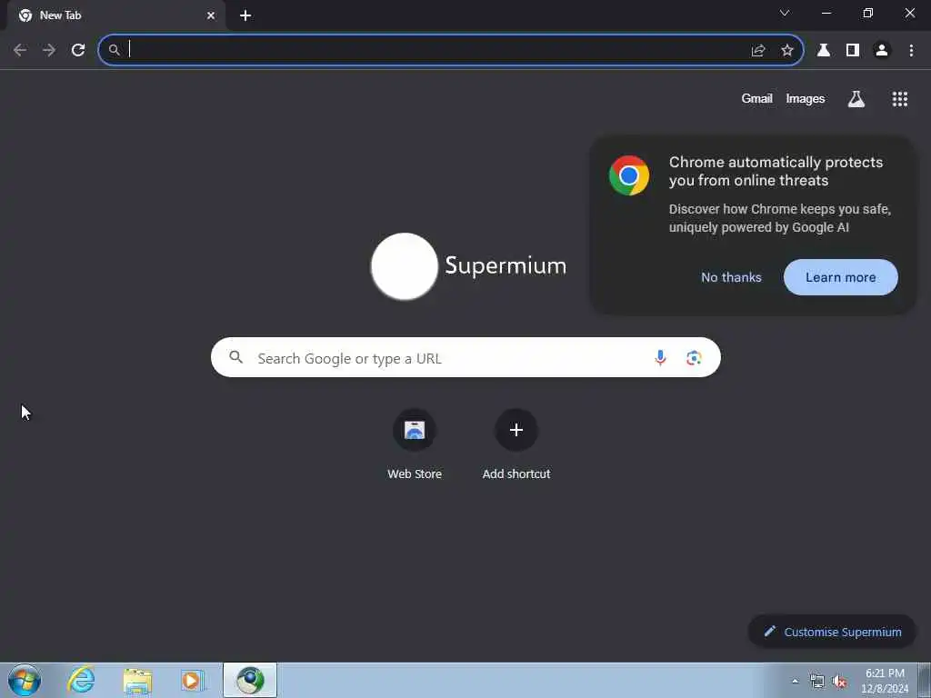Launch Internet Explorer from the taskbar
The width and height of the screenshot is (931, 698).
81,680
